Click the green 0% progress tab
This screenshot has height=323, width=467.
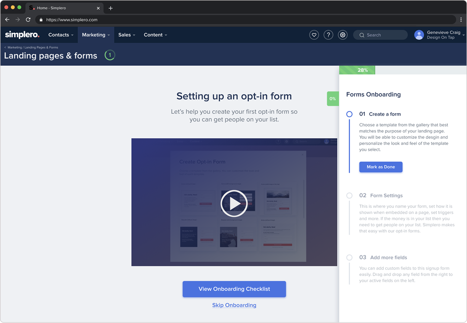coord(333,99)
